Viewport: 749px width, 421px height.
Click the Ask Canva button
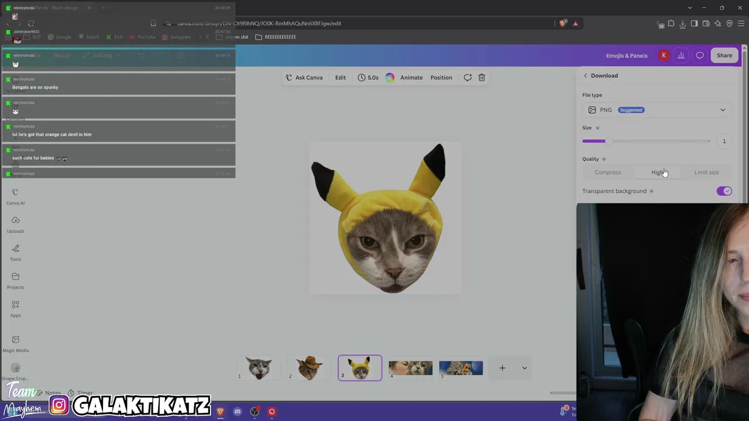pyautogui.click(x=304, y=77)
